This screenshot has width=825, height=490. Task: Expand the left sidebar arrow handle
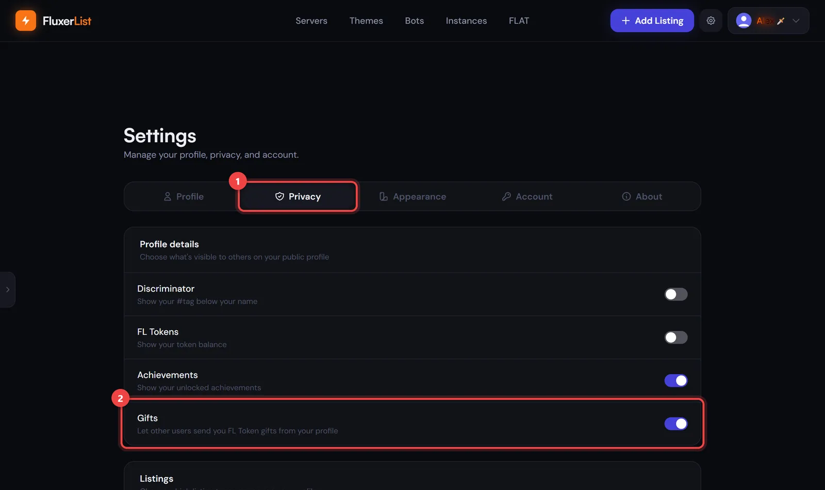pos(7,290)
